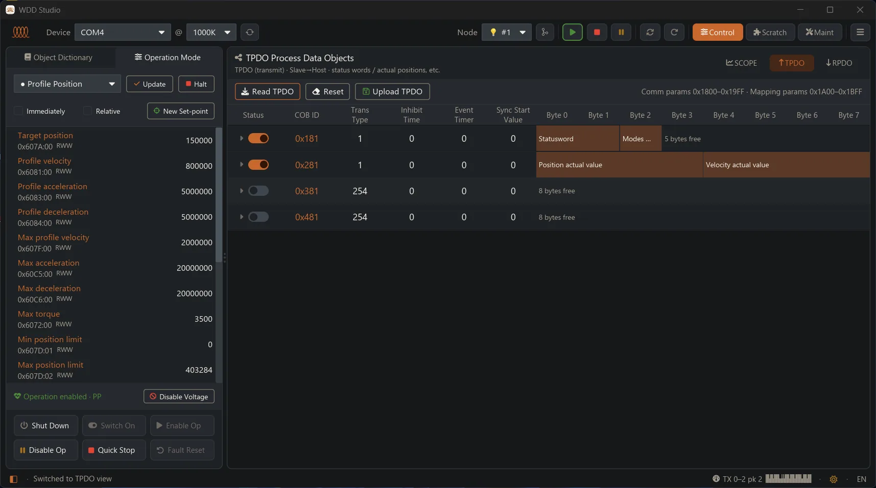This screenshot has height=488, width=876.
Task: Click the New Set-point button
Action: coord(181,111)
